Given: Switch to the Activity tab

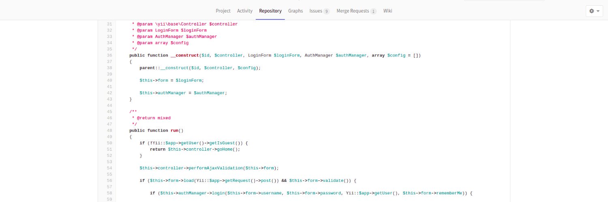Looking at the screenshot, I should click(x=245, y=11).
